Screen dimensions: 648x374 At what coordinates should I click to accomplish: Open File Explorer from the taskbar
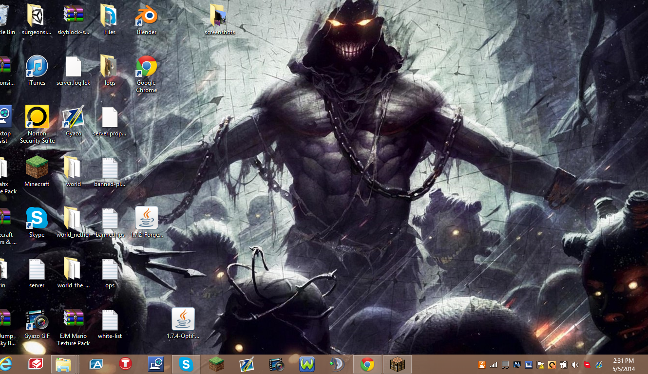63,364
